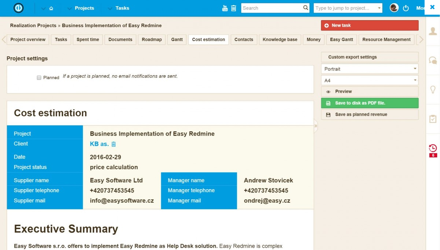Select the Cost estimation tab
The image size is (440, 250).
[x=208, y=40]
